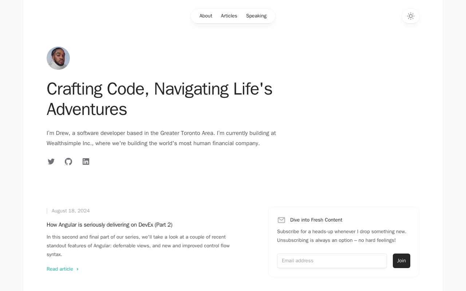Click the profile avatar photo
466x291 pixels.
58,58
